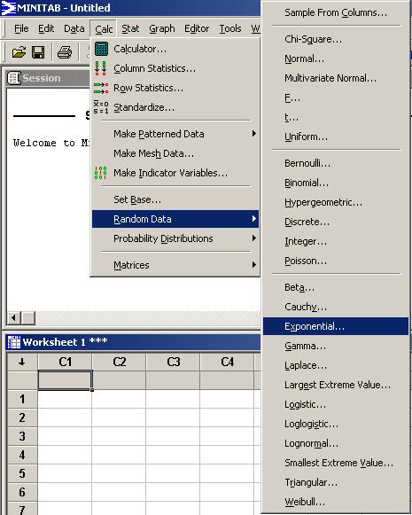
Task: Click the Print toolbar icon
Action: (x=65, y=52)
